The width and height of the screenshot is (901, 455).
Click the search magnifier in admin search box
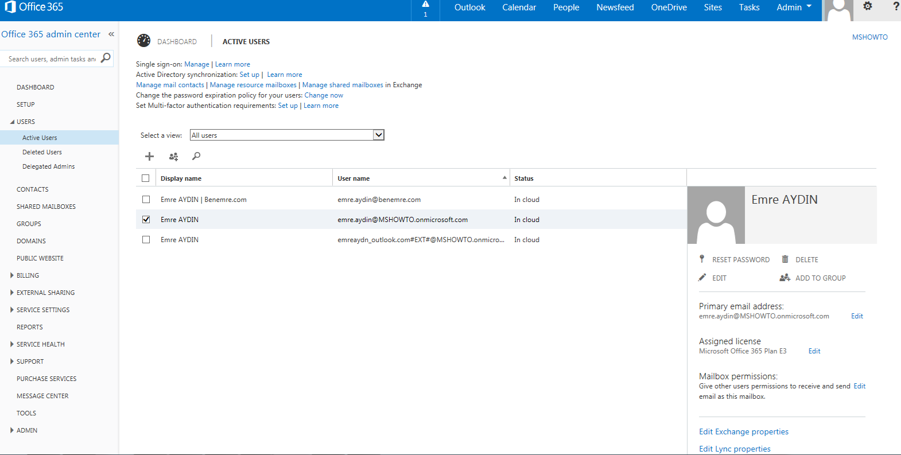pyautogui.click(x=106, y=58)
